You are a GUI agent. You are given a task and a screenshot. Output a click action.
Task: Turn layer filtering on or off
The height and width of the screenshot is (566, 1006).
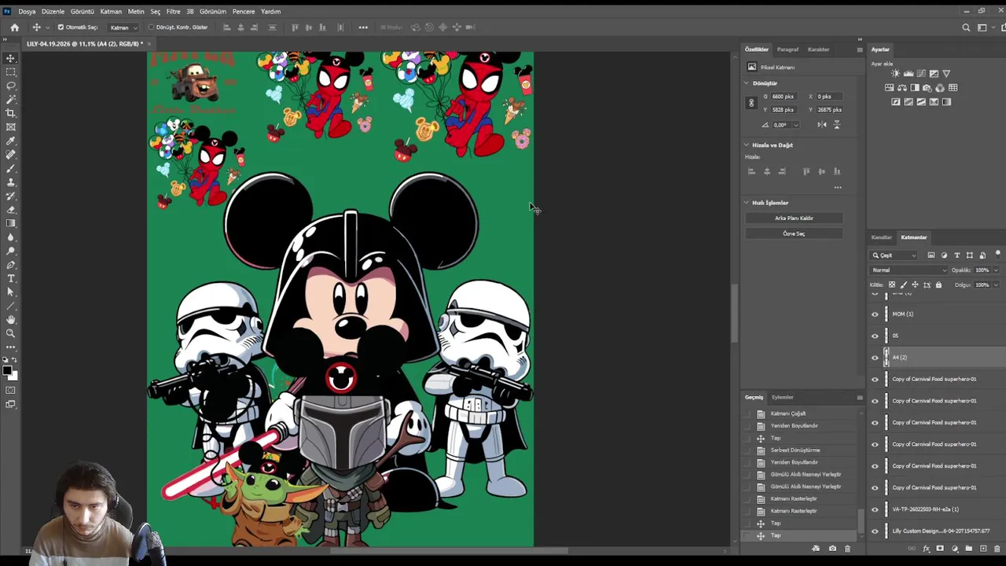(x=998, y=254)
